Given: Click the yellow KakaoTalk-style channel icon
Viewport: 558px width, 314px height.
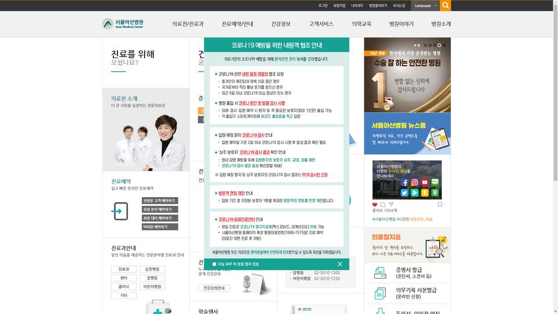Looking at the screenshot, I should tap(424, 193).
